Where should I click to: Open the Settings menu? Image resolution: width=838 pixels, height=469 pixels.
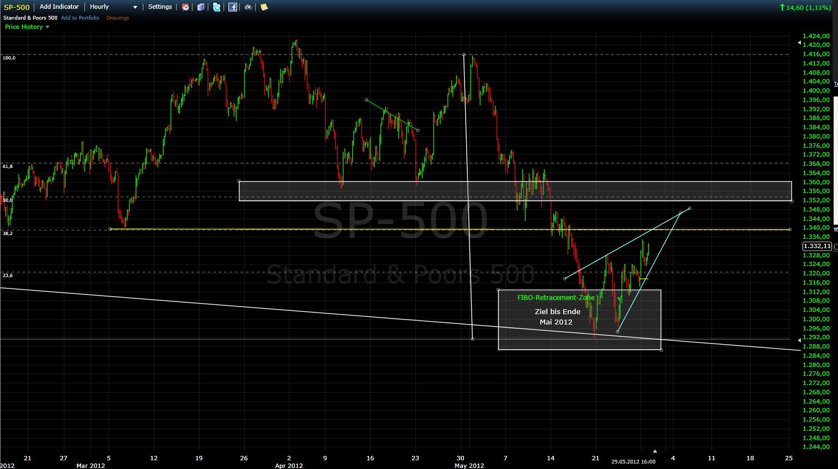pos(160,7)
